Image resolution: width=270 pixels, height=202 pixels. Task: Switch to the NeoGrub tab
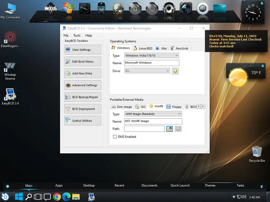coord(179,48)
